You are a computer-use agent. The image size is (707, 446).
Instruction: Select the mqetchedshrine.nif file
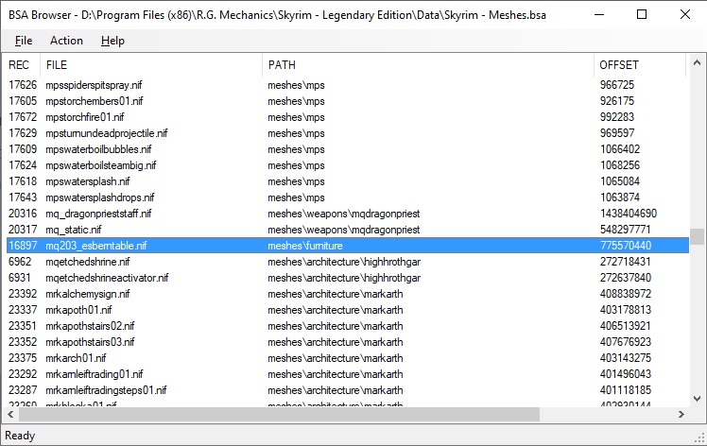tap(88, 262)
